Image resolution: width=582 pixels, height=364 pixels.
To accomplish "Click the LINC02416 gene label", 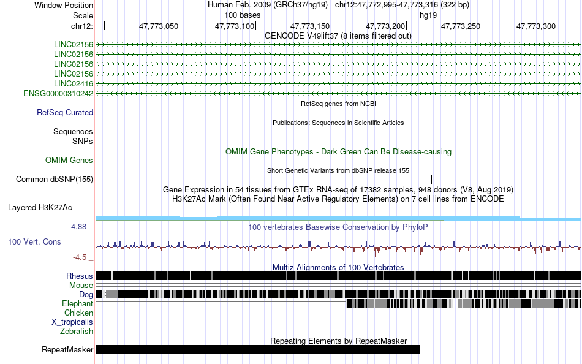I will 74,83.
